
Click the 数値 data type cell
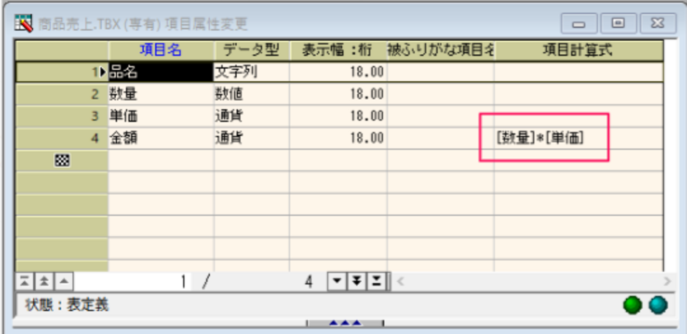click(x=252, y=94)
